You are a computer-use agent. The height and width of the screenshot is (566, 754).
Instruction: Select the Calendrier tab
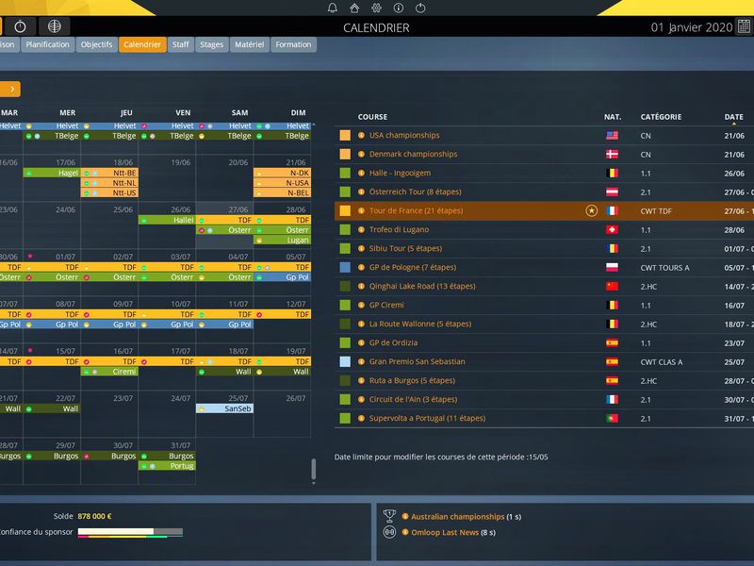(x=142, y=44)
